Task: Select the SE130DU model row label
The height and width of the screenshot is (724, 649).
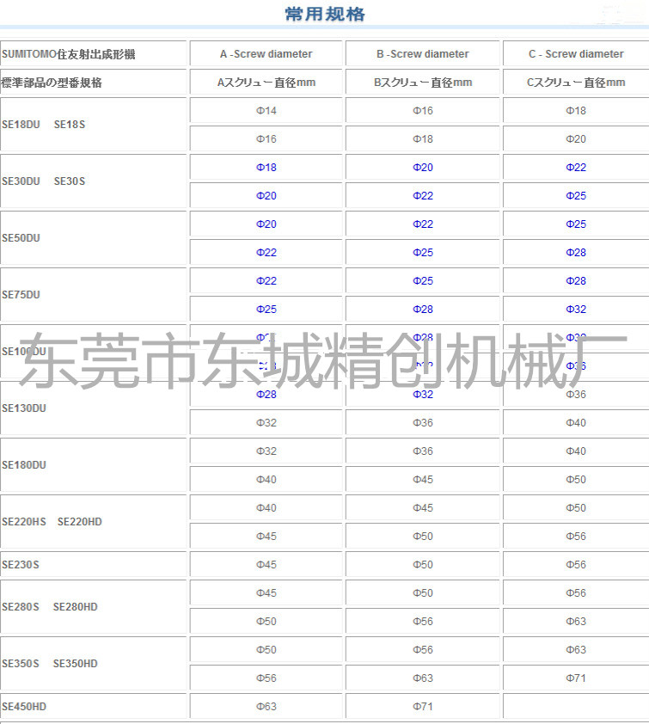Action: [24, 408]
